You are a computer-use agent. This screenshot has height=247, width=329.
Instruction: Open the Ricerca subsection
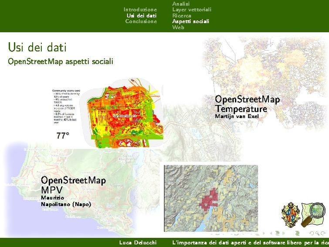click(x=182, y=15)
